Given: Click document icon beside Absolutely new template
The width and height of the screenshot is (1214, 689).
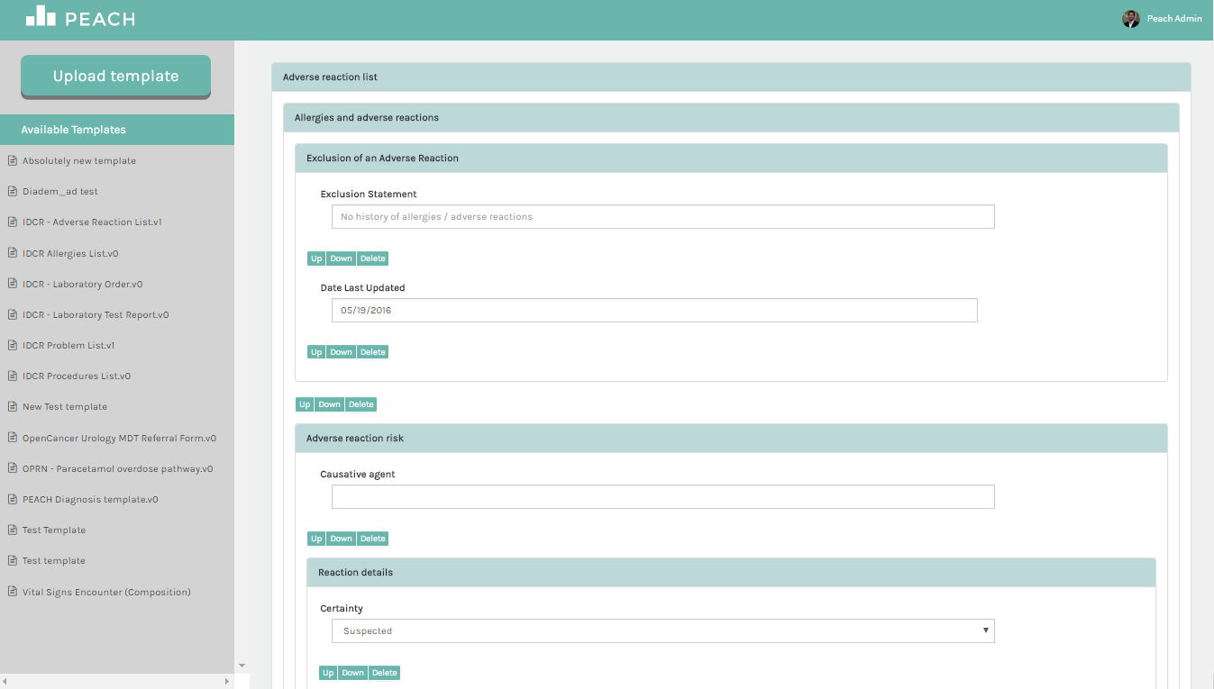Looking at the screenshot, I should click(x=13, y=161).
